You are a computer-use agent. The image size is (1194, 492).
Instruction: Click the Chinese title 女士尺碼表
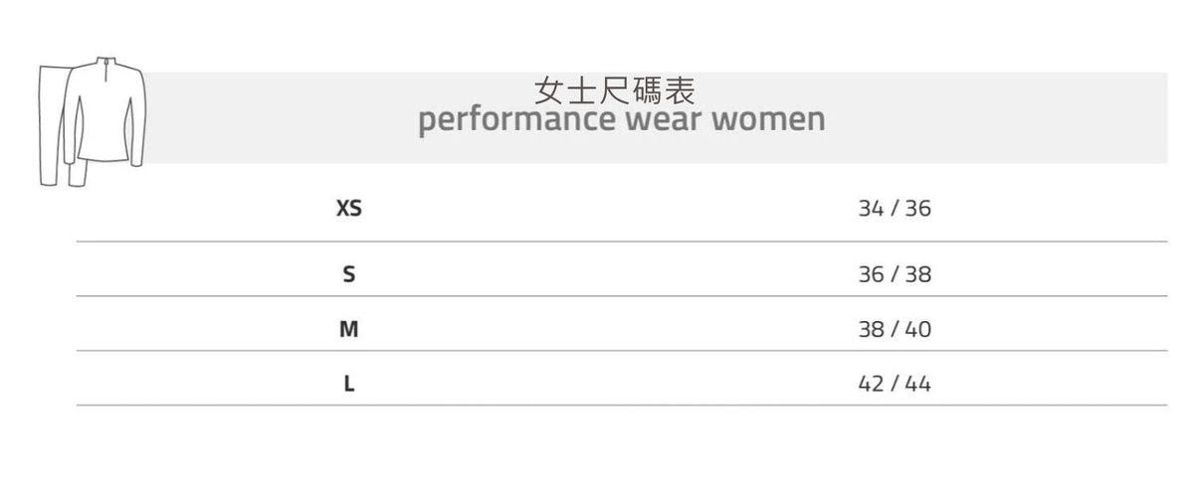coord(615,91)
